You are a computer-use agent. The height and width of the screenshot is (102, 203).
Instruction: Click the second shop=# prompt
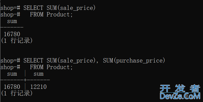(x=10, y=61)
